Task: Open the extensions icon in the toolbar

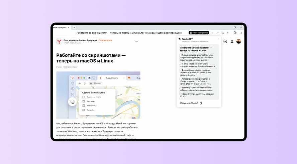Action: [x=235, y=33]
